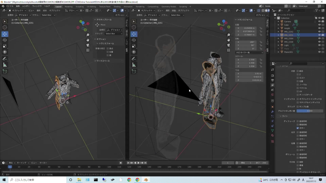Toggle camera view icon in right viewport
This screenshot has height=183, width=326.
pos(229,45)
